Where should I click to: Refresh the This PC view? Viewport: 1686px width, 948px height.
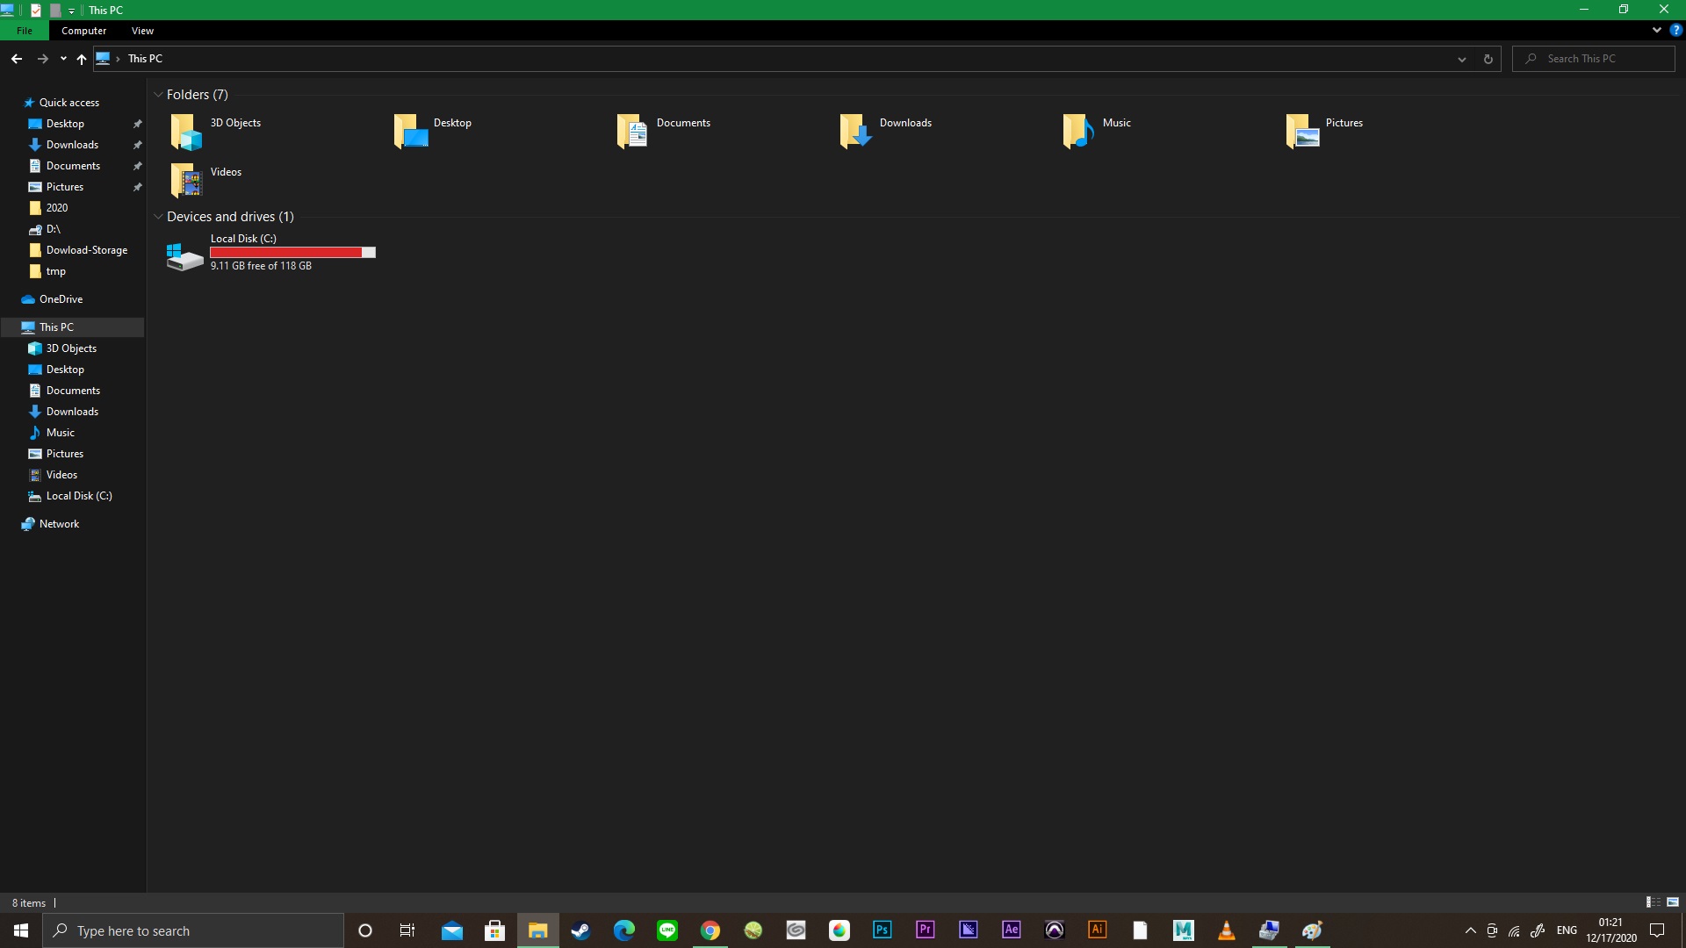(1488, 59)
